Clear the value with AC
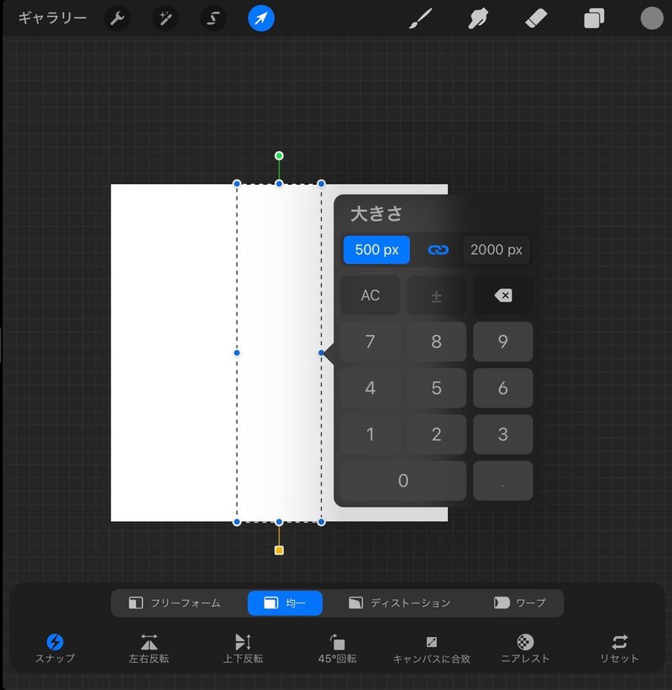 pos(370,295)
